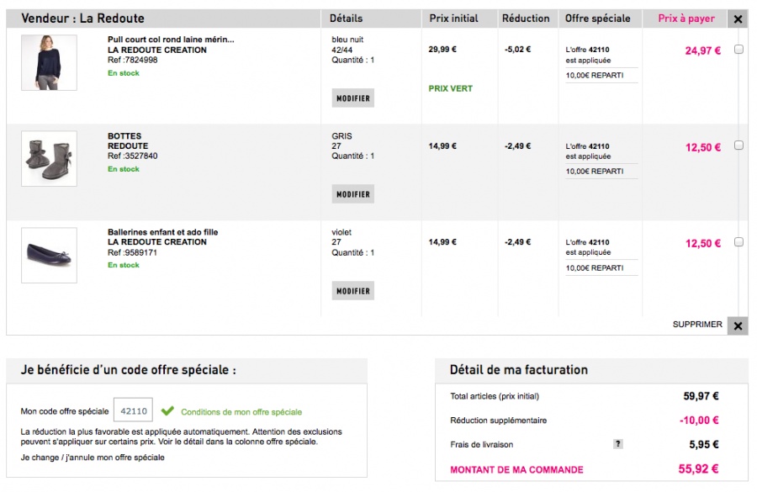This screenshot has width=757, height=492.
Task: Open the Ballerines enfant et ado fille title
Action: coord(162,232)
